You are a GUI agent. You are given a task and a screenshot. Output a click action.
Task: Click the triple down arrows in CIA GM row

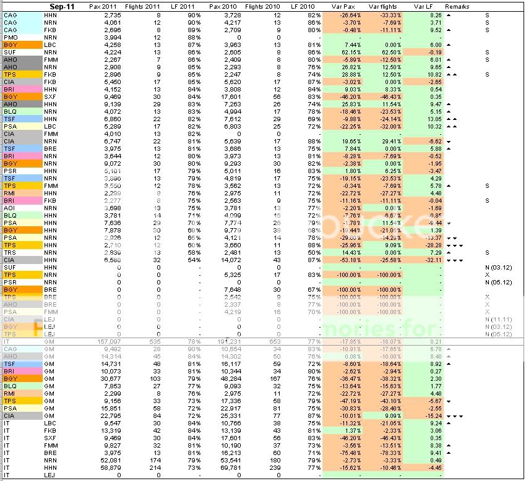(454, 416)
